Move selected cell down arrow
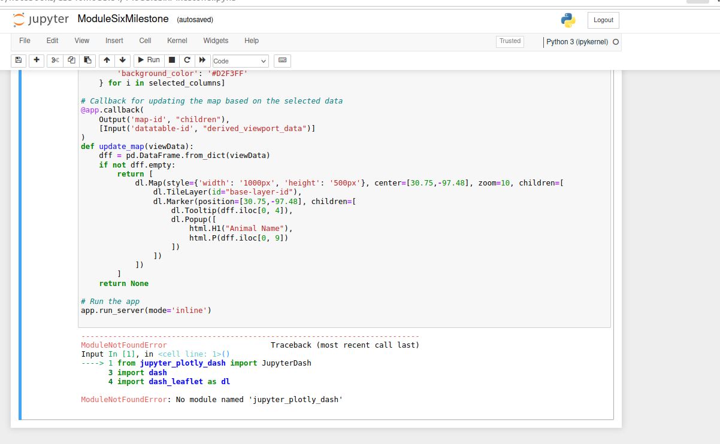This screenshot has width=720, height=444. click(123, 60)
